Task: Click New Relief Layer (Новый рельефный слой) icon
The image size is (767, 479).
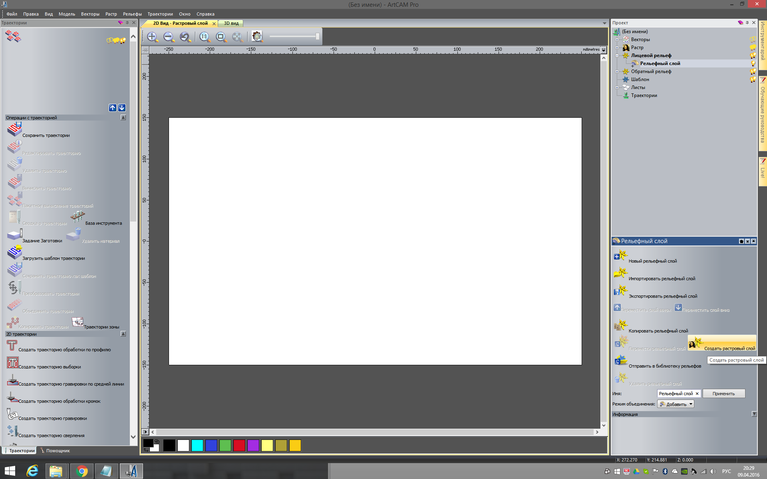Action: coord(620,255)
